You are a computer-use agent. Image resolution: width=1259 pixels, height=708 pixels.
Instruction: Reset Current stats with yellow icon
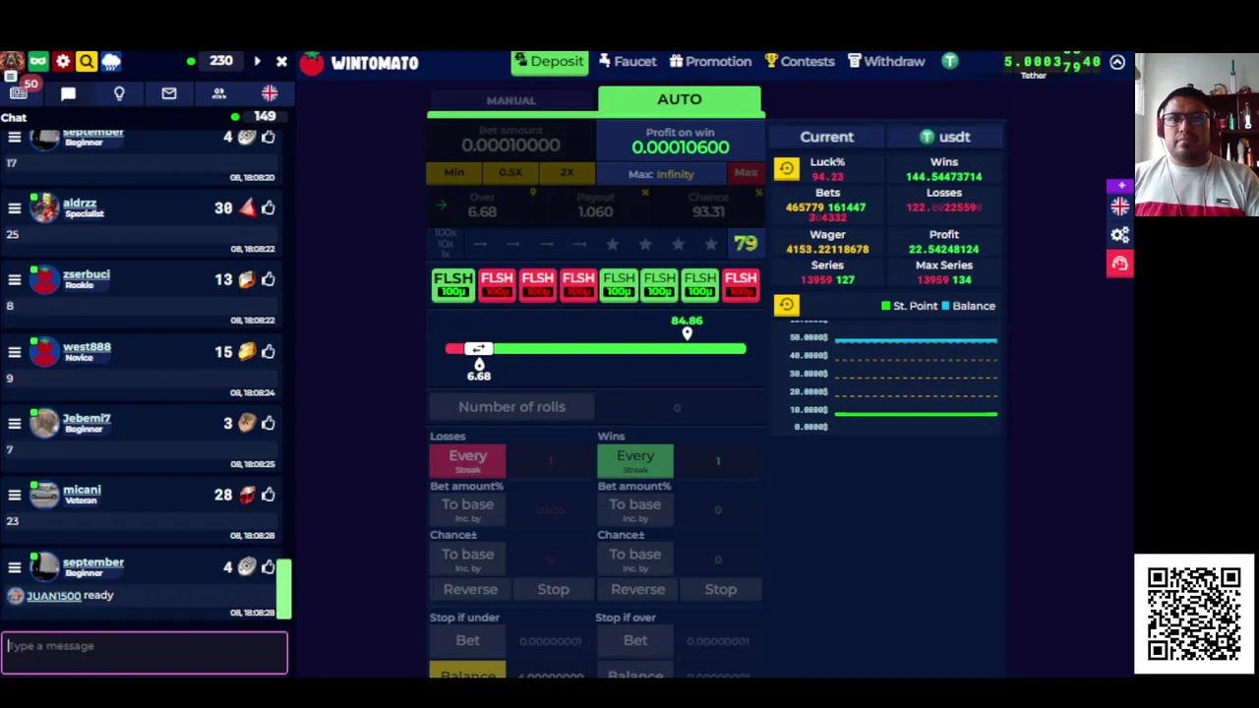pos(786,169)
